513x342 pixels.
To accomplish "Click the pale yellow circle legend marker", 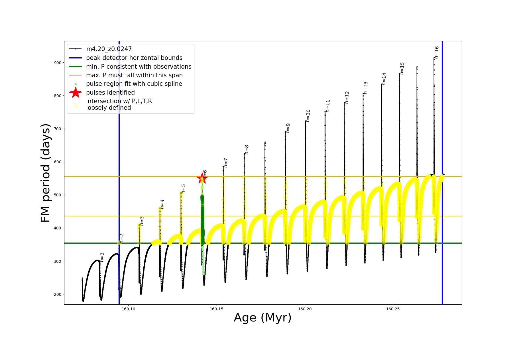I will 76,105.
